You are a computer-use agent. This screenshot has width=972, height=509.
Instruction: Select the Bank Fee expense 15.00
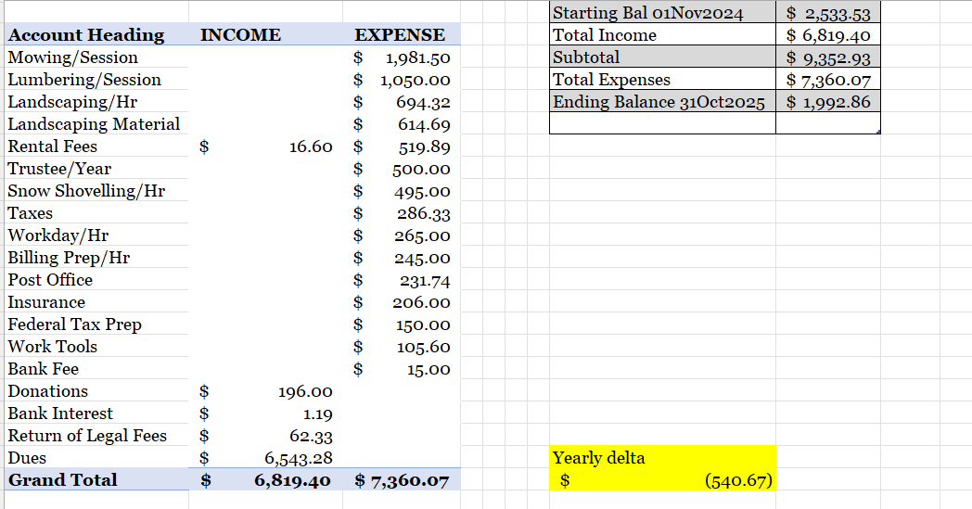click(x=404, y=369)
